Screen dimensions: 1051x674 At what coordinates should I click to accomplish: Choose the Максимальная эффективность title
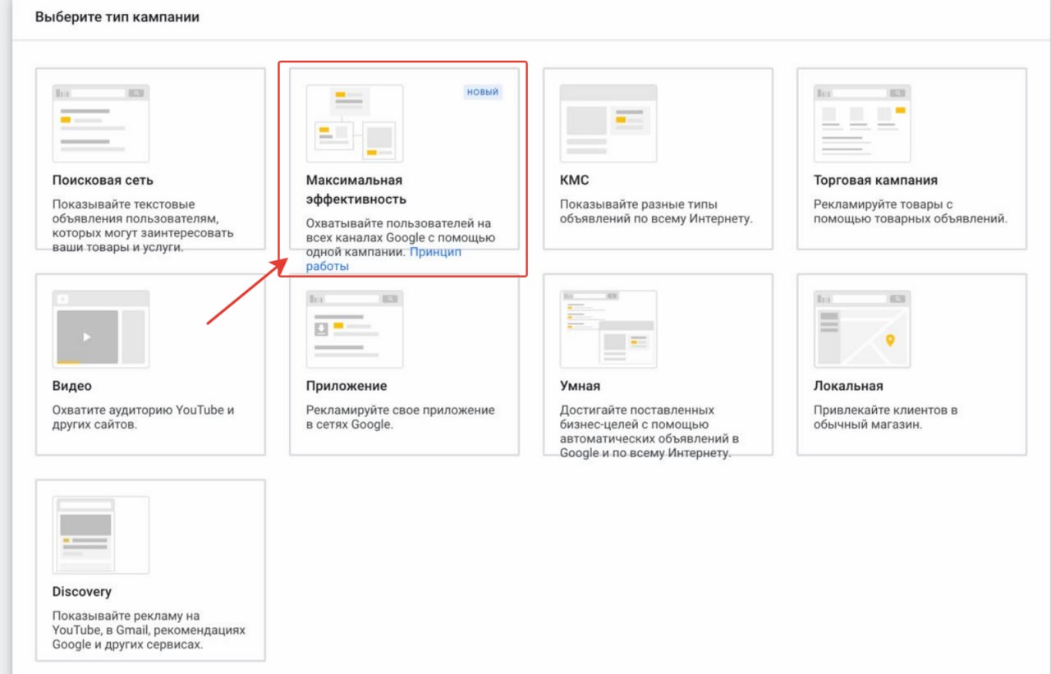356,190
